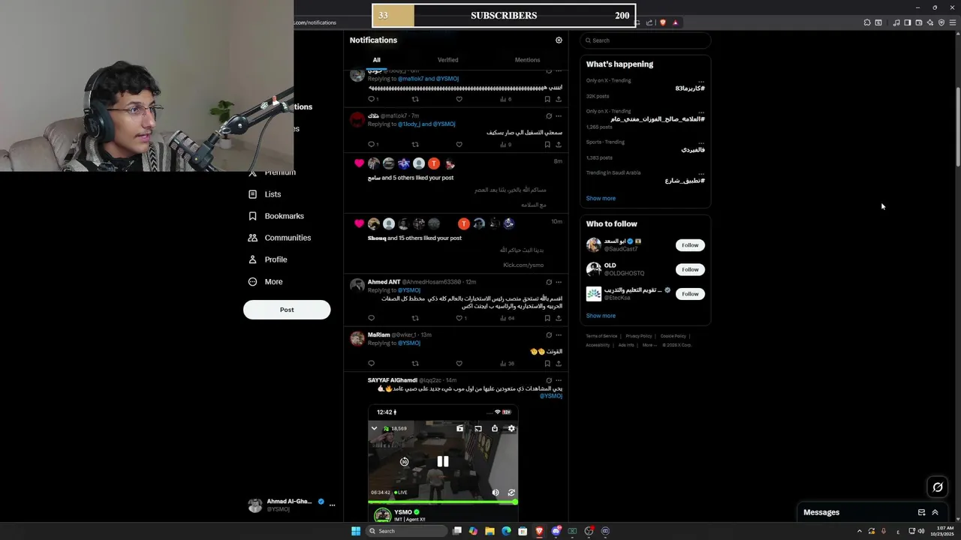The height and width of the screenshot is (540, 961).
Task: Click the X search field
Action: click(645, 40)
